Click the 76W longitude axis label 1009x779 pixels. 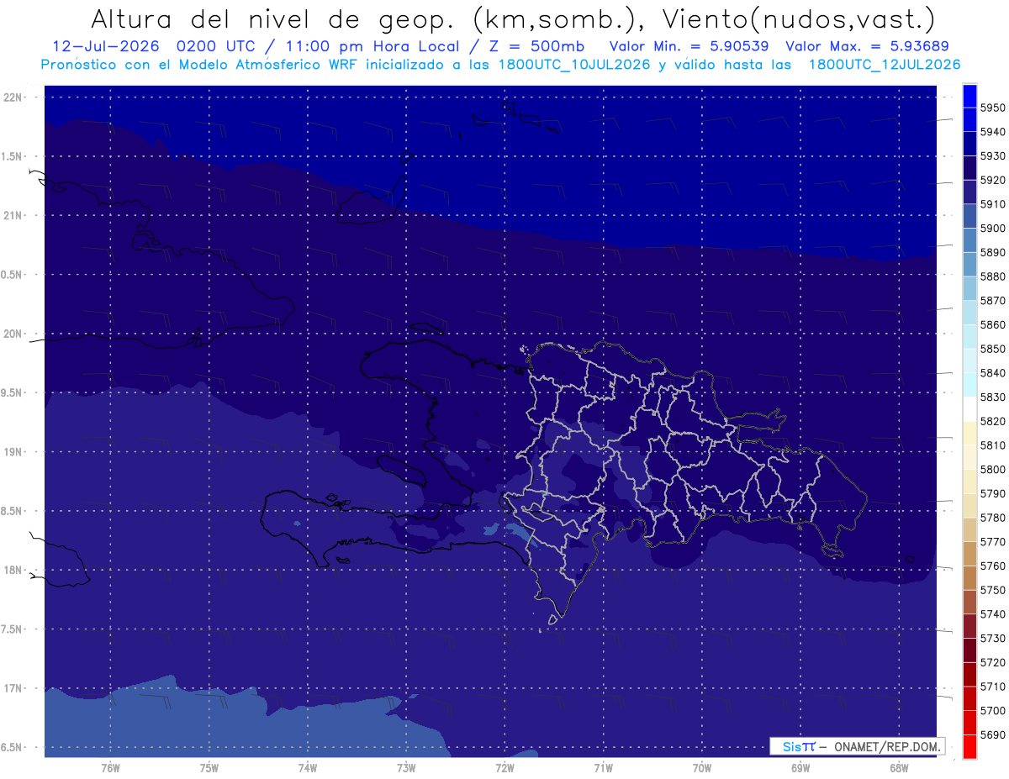[x=110, y=768]
